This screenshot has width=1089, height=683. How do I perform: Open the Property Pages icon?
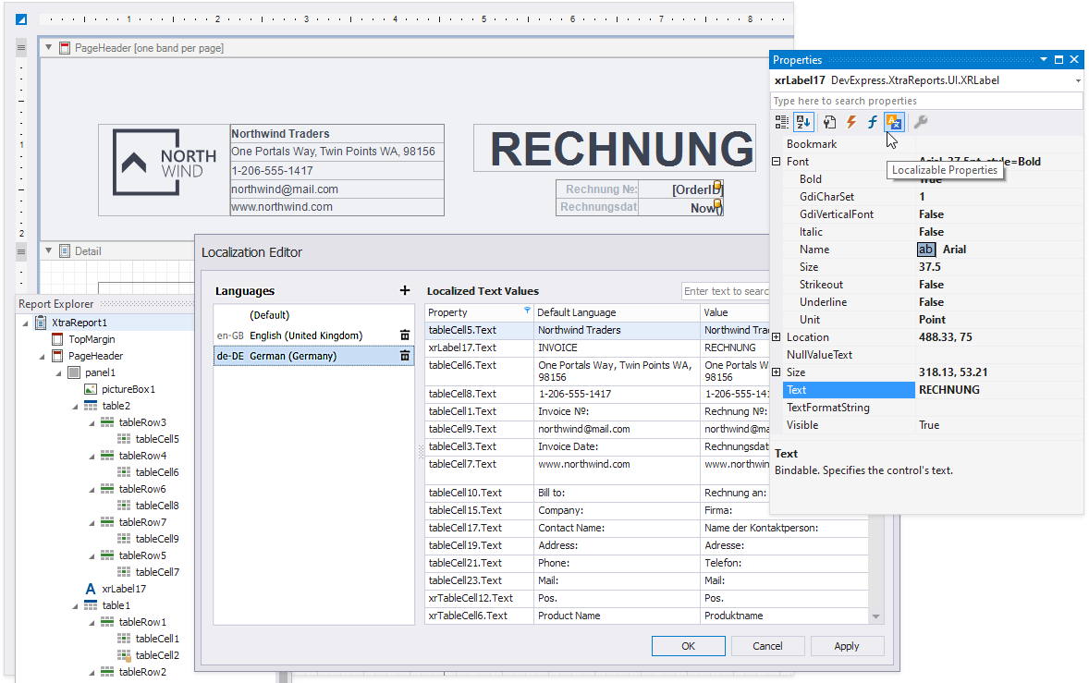(830, 122)
